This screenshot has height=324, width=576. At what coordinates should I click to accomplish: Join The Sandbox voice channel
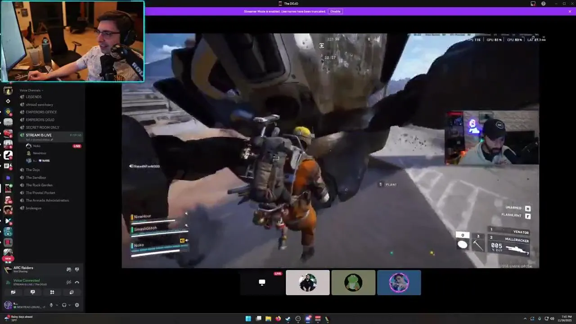pyautogui.click(x=36, y=177)
